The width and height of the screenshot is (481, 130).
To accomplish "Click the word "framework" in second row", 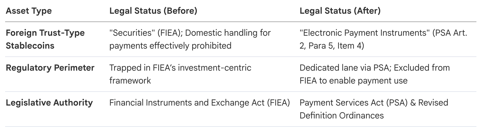I will coord(130,81).
